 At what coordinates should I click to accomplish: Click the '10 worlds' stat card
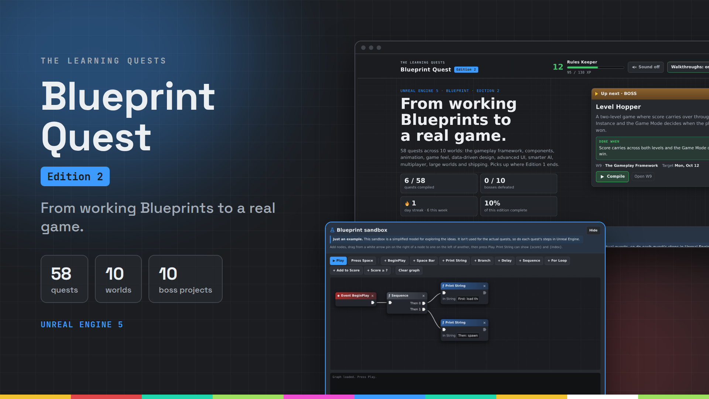(118, 279)
